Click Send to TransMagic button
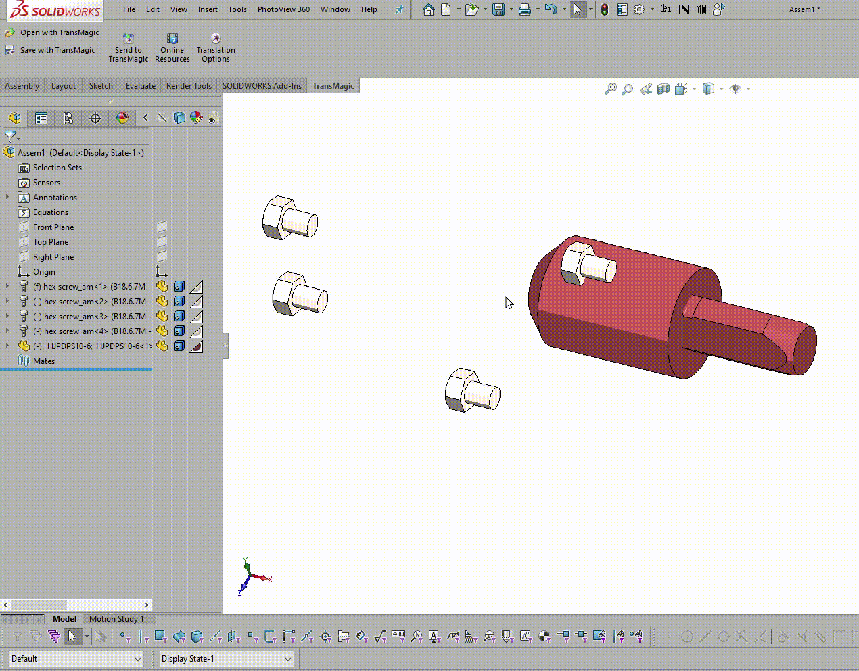The image size is (859, 671). (x=129, y=48)
